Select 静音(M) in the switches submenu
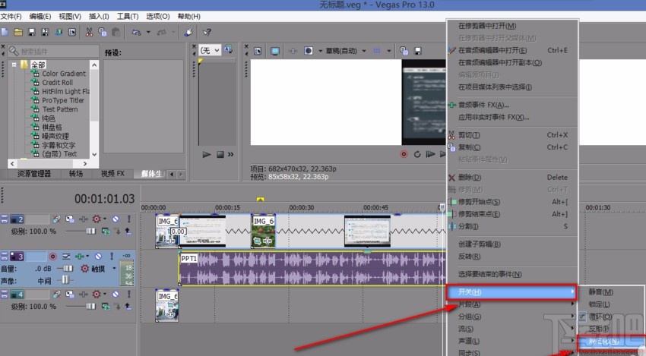This screenshot has height=356, width=646. 600,291
